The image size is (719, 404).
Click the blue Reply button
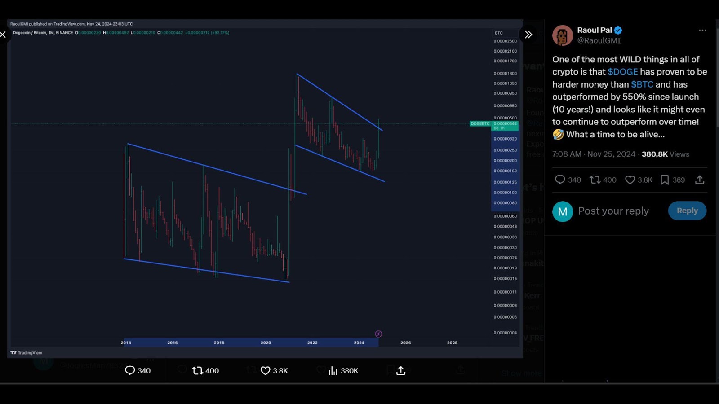[x=687, y=211]
